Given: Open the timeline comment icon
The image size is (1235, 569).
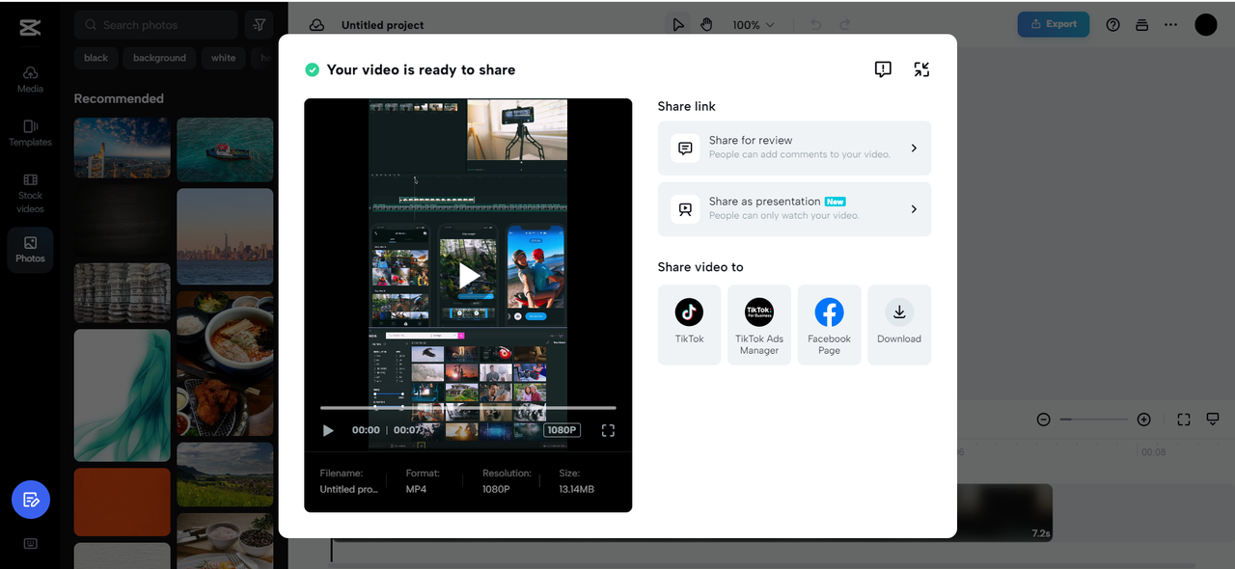Looking at the screenshot, I should pos(1213,420).
